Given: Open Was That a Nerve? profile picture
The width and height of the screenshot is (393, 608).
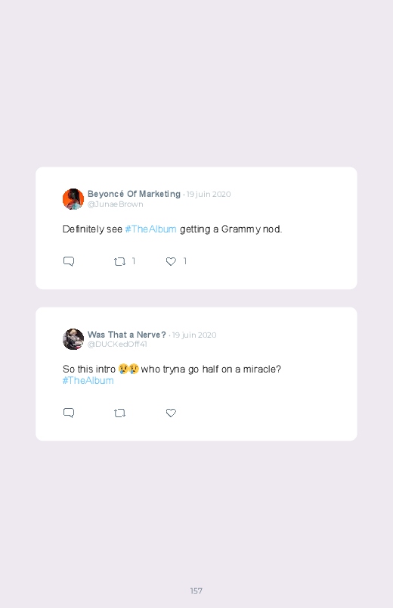Looking at the screenshot, I should pos(73,339).
